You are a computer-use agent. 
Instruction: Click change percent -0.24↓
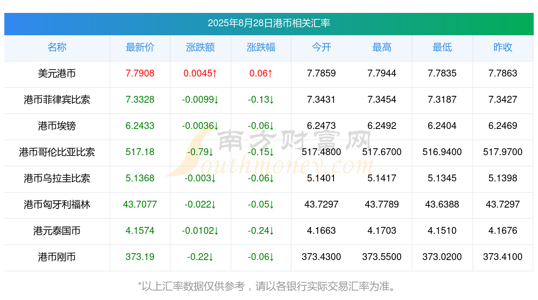pos(261,231)
